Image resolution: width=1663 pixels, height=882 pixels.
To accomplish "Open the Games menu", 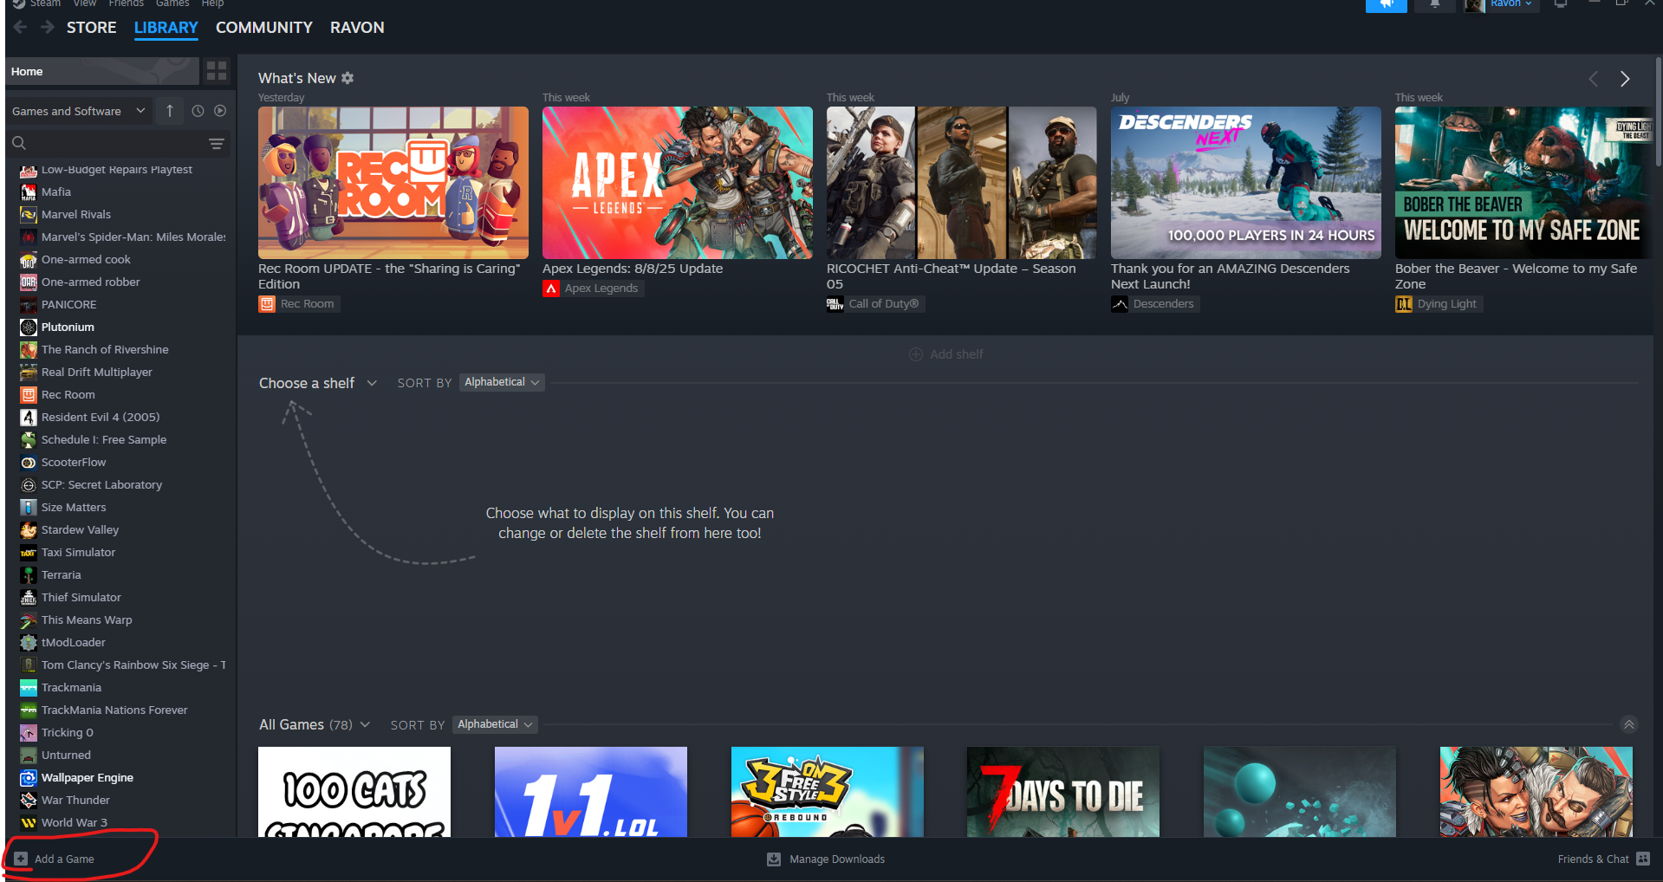I will point(172,3).
